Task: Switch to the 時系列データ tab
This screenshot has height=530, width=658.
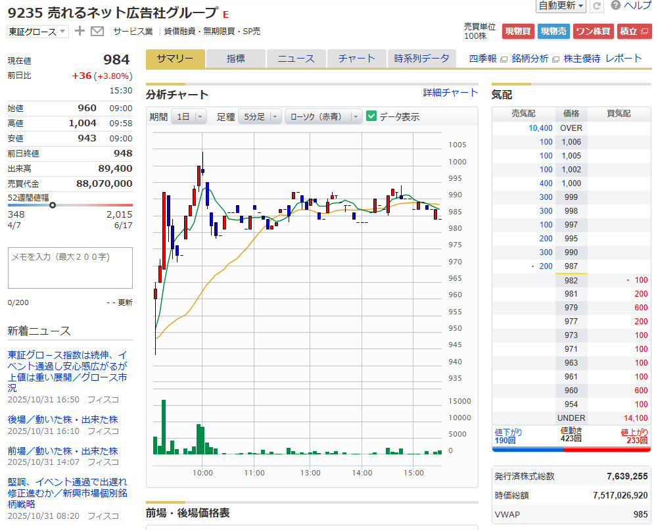Action: point(421,59)
